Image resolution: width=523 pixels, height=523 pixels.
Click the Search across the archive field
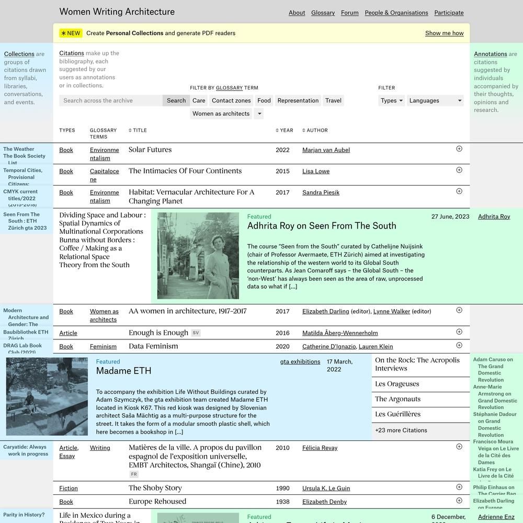pos(111,100)
